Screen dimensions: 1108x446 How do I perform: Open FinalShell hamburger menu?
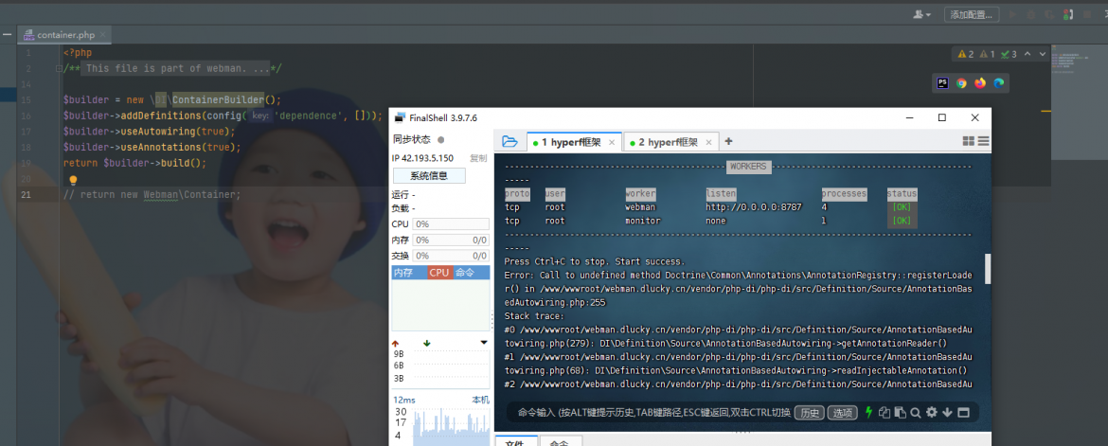pyautogui.click(x=983, y=141)
